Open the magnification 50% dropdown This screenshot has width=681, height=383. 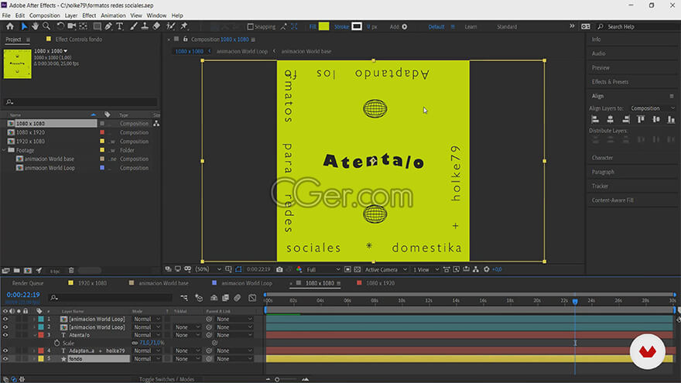tap(208, 270)
